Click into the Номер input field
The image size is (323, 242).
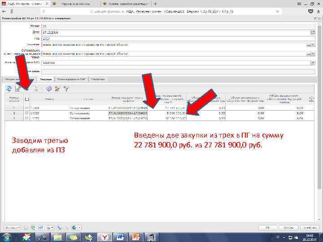click(x=178, y=26)
